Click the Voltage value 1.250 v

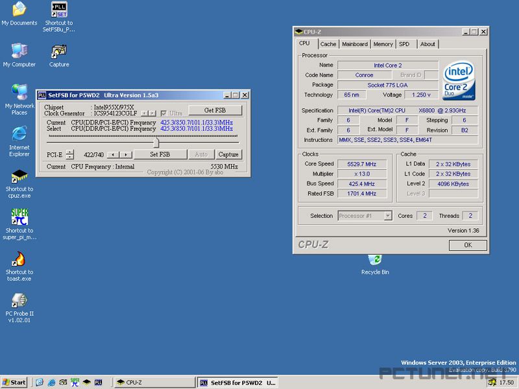(x=421, y=95)
